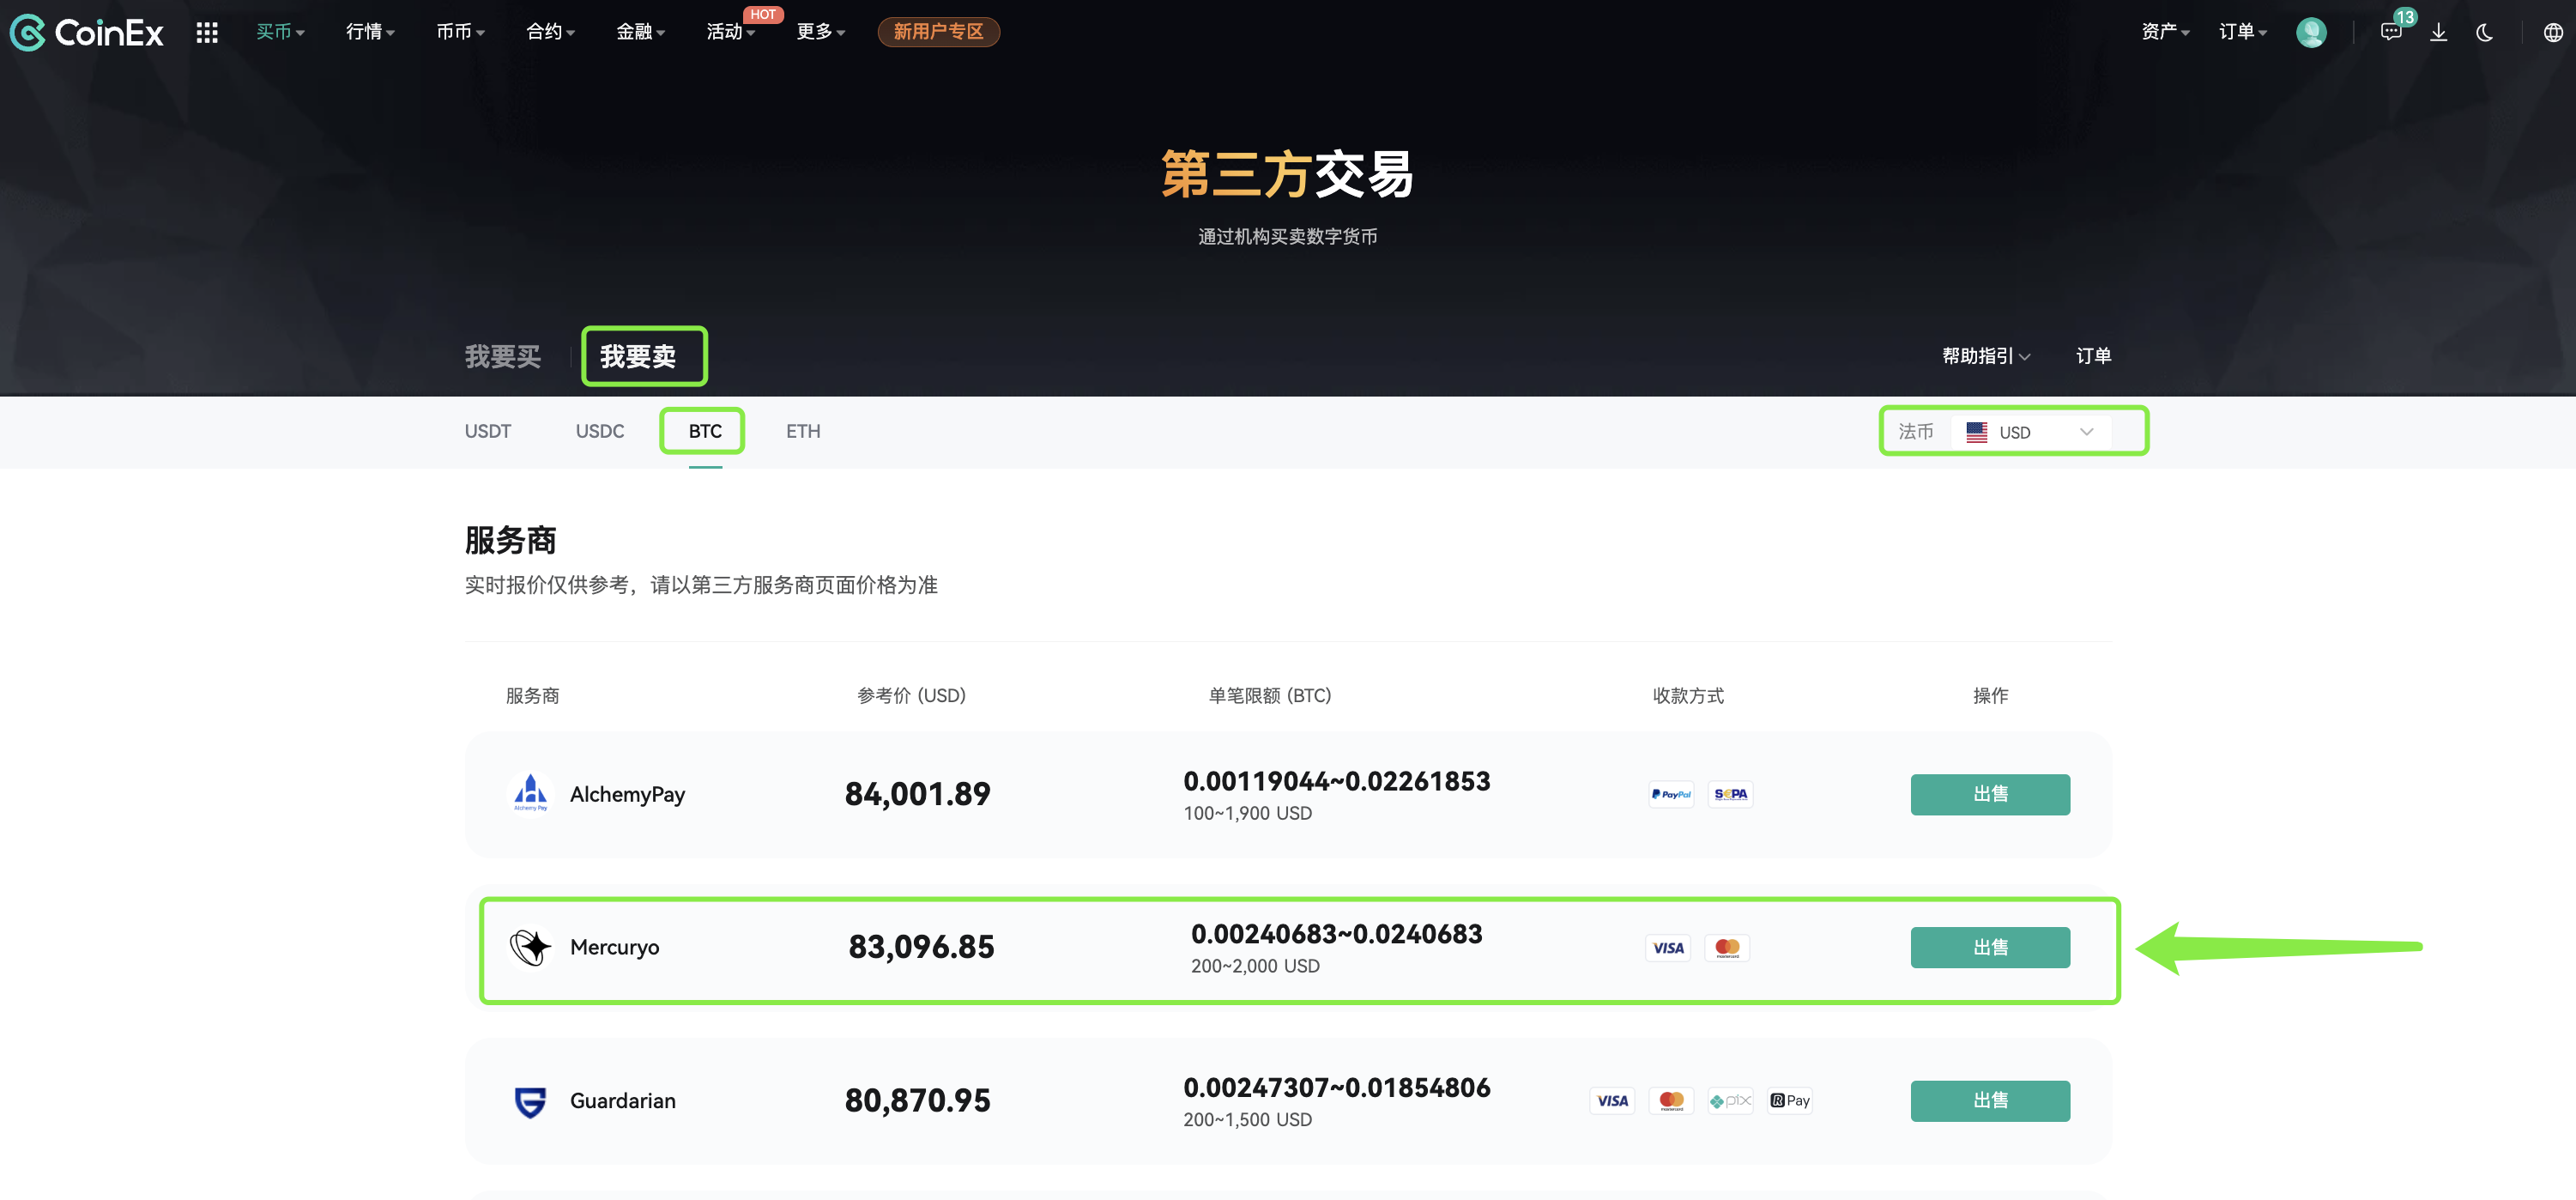
Task: Switch to the 我要卖 tab
Action: (x=638, y=356)
